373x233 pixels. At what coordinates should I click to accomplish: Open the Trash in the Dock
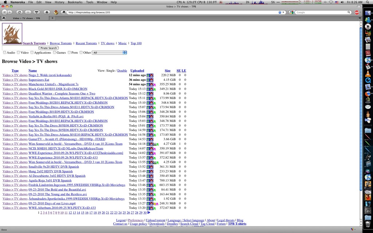tap(368, 224)
